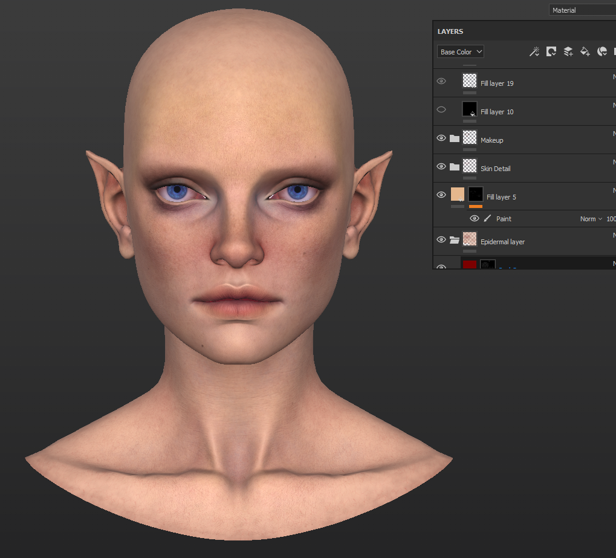The height and width of the screenshot is (558, 616).
Task: Click the Makeup folder icon
Action: click(x=455, y=138)
